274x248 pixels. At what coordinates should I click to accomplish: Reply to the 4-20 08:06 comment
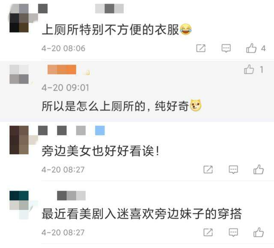(x=226, y=48)
